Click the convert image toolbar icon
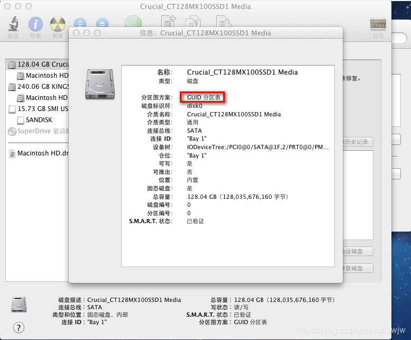 [x=193, y=22]
